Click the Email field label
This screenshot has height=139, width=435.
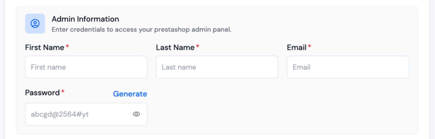click(x=297, y=47)
